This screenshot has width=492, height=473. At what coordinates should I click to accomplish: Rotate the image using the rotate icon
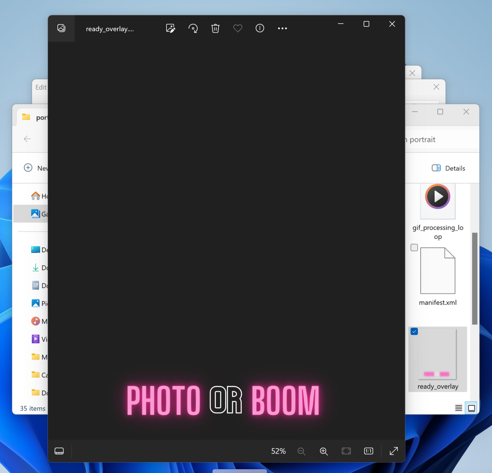[193, 28]
